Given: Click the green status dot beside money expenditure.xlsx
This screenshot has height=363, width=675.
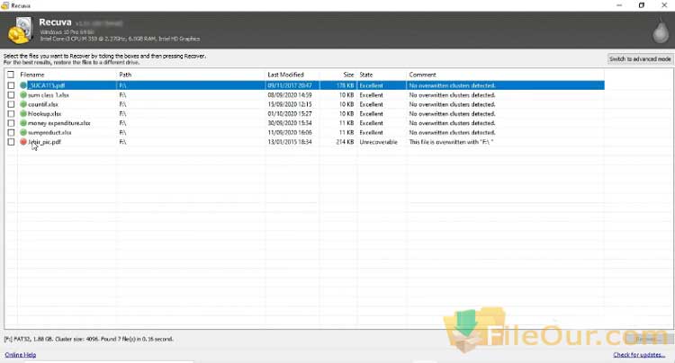Looking at the screenshot, I should click(x=23, y=123).
